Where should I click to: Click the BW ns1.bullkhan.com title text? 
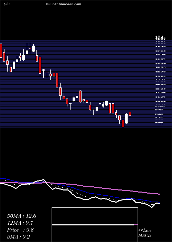click(63, 4)
